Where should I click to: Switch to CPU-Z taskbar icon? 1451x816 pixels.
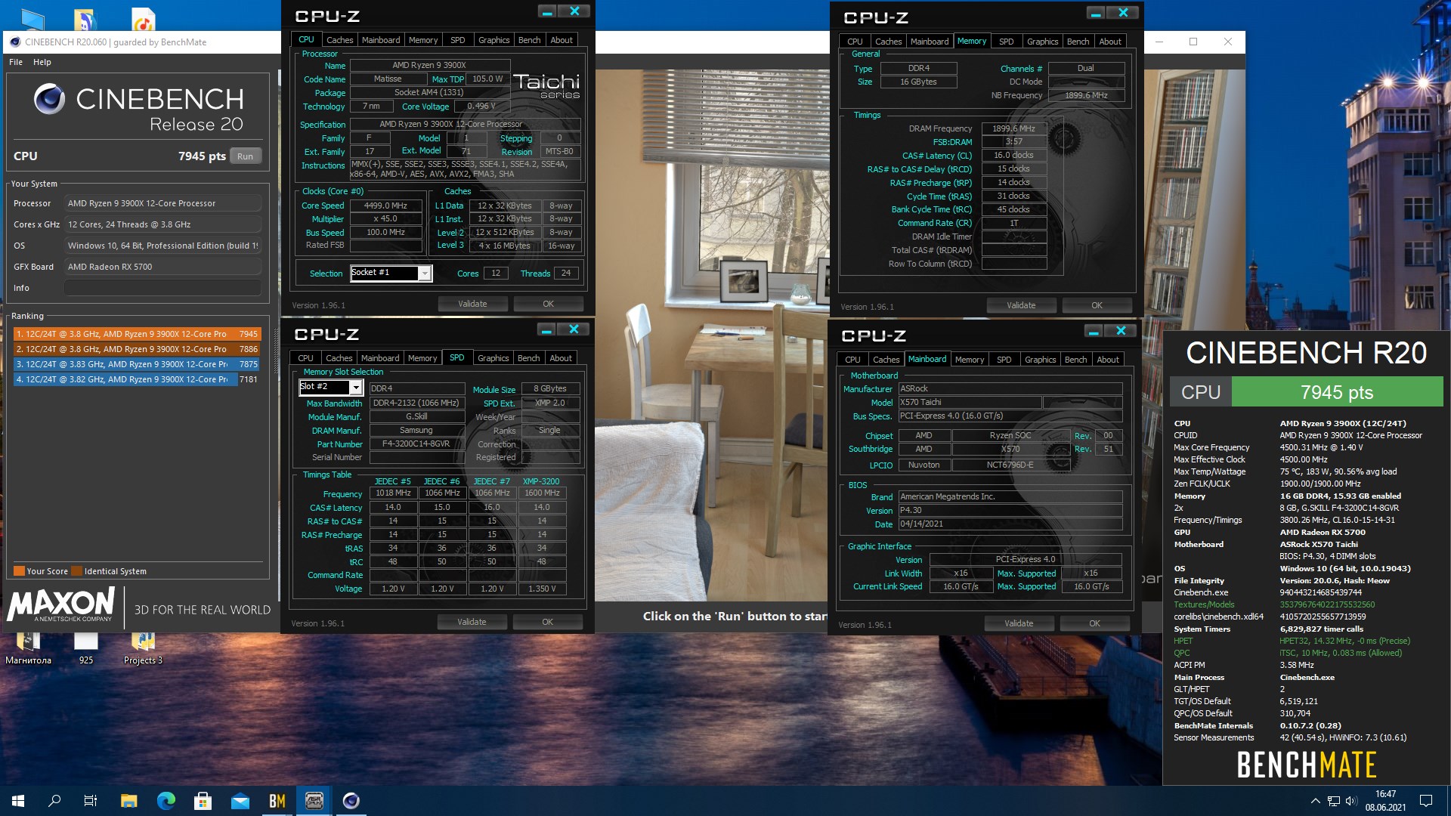pyautogui.click(x=314, y=801)
